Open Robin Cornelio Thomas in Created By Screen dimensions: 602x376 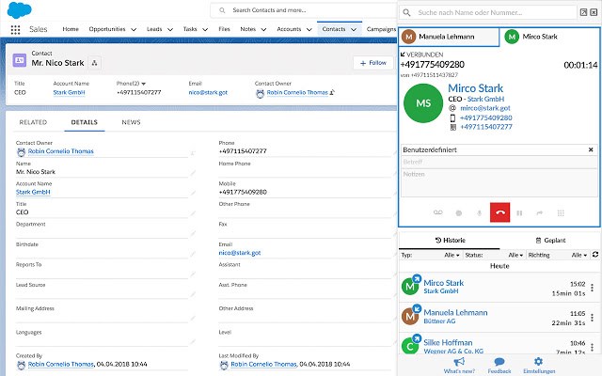point(60,364)
